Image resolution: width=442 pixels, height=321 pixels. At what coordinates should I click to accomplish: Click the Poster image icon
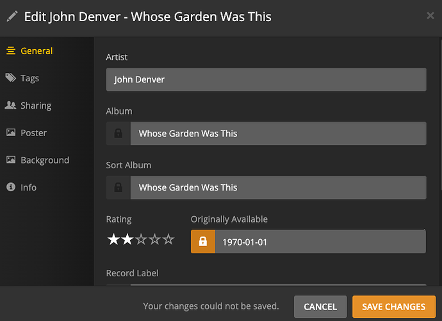click(10, 133)
